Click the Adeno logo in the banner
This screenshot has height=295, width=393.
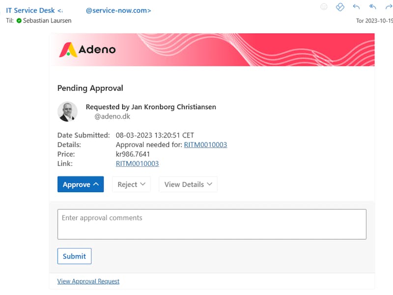pyautogui.click(x=88, y=50)
